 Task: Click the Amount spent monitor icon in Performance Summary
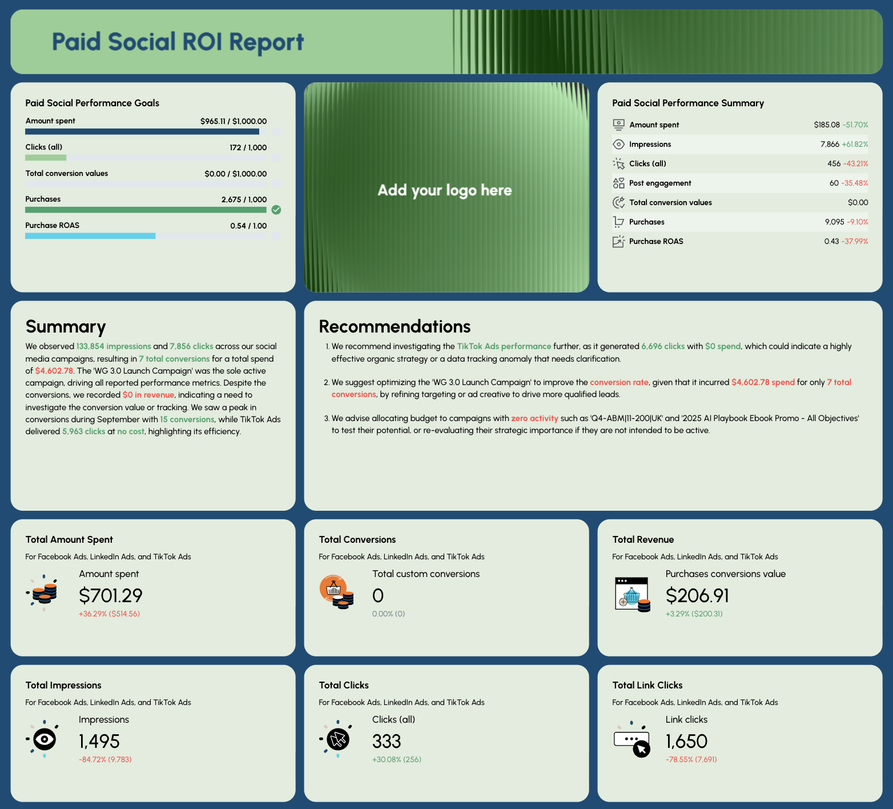coord(618,124)
